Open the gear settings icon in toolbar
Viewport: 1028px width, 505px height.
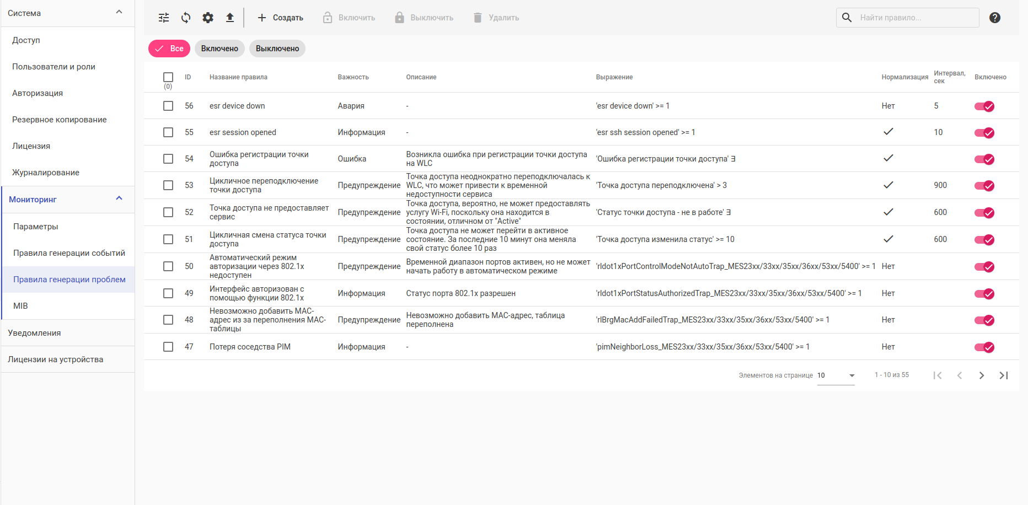(208, 18)
